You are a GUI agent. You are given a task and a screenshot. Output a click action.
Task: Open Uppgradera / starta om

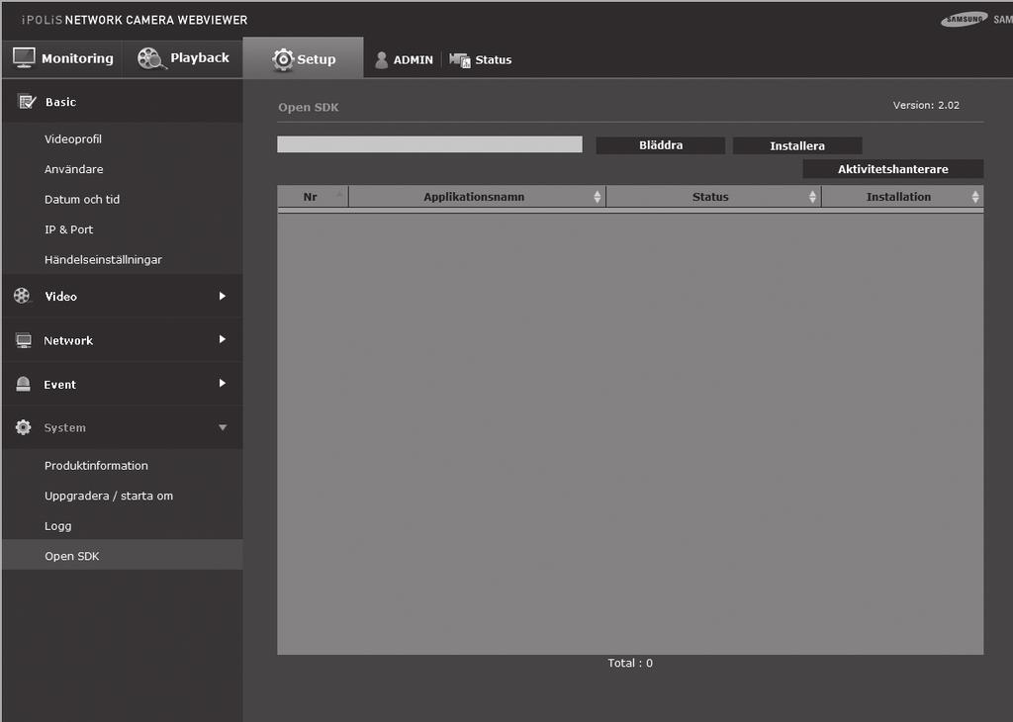point(109,496)
